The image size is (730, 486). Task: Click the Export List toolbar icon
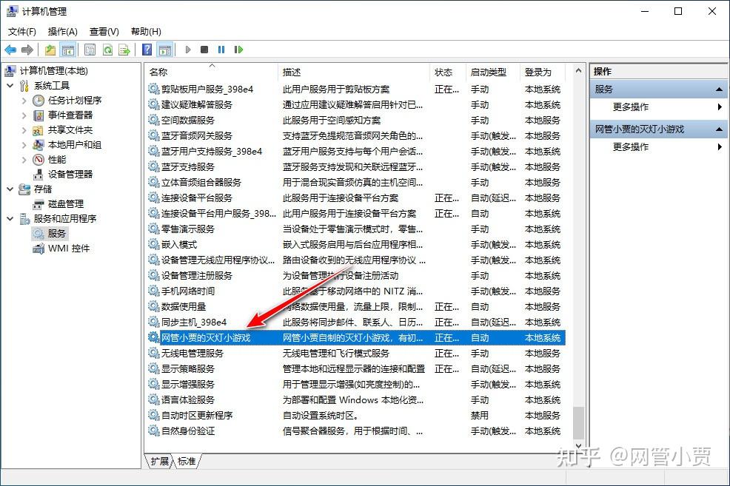125,50
